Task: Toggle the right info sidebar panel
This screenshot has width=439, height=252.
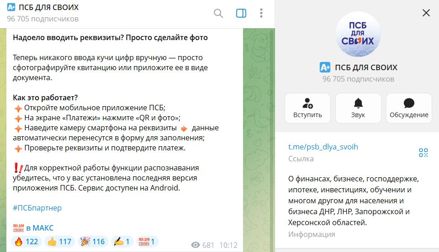Action: coord(241,13)
